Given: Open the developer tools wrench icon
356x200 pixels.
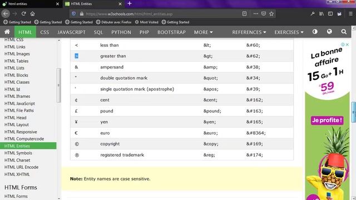Looking at the screenshot, I should 313,14.
